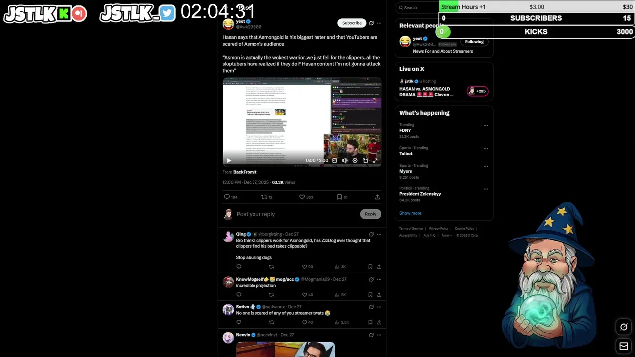
Task: Open Grok explain icon on yeet's post
Action: tap(371, 23)
